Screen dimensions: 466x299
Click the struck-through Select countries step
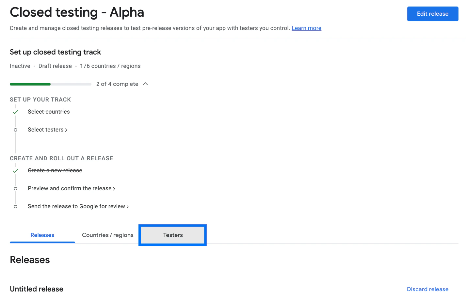pos(49,112)
